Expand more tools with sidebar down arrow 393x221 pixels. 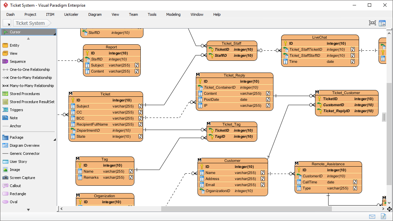[28, 209]
